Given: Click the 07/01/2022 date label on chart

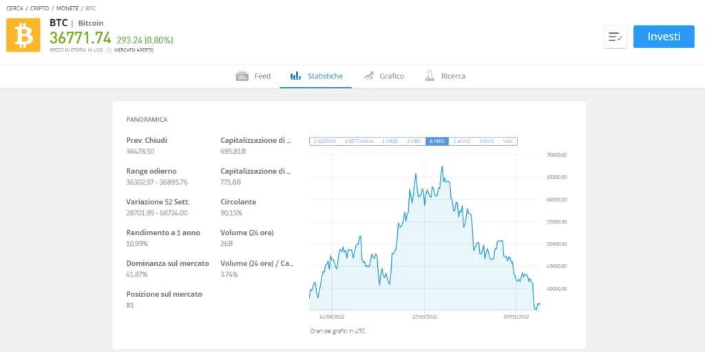Looking at the screenshot, I should [x=516, y=316].
